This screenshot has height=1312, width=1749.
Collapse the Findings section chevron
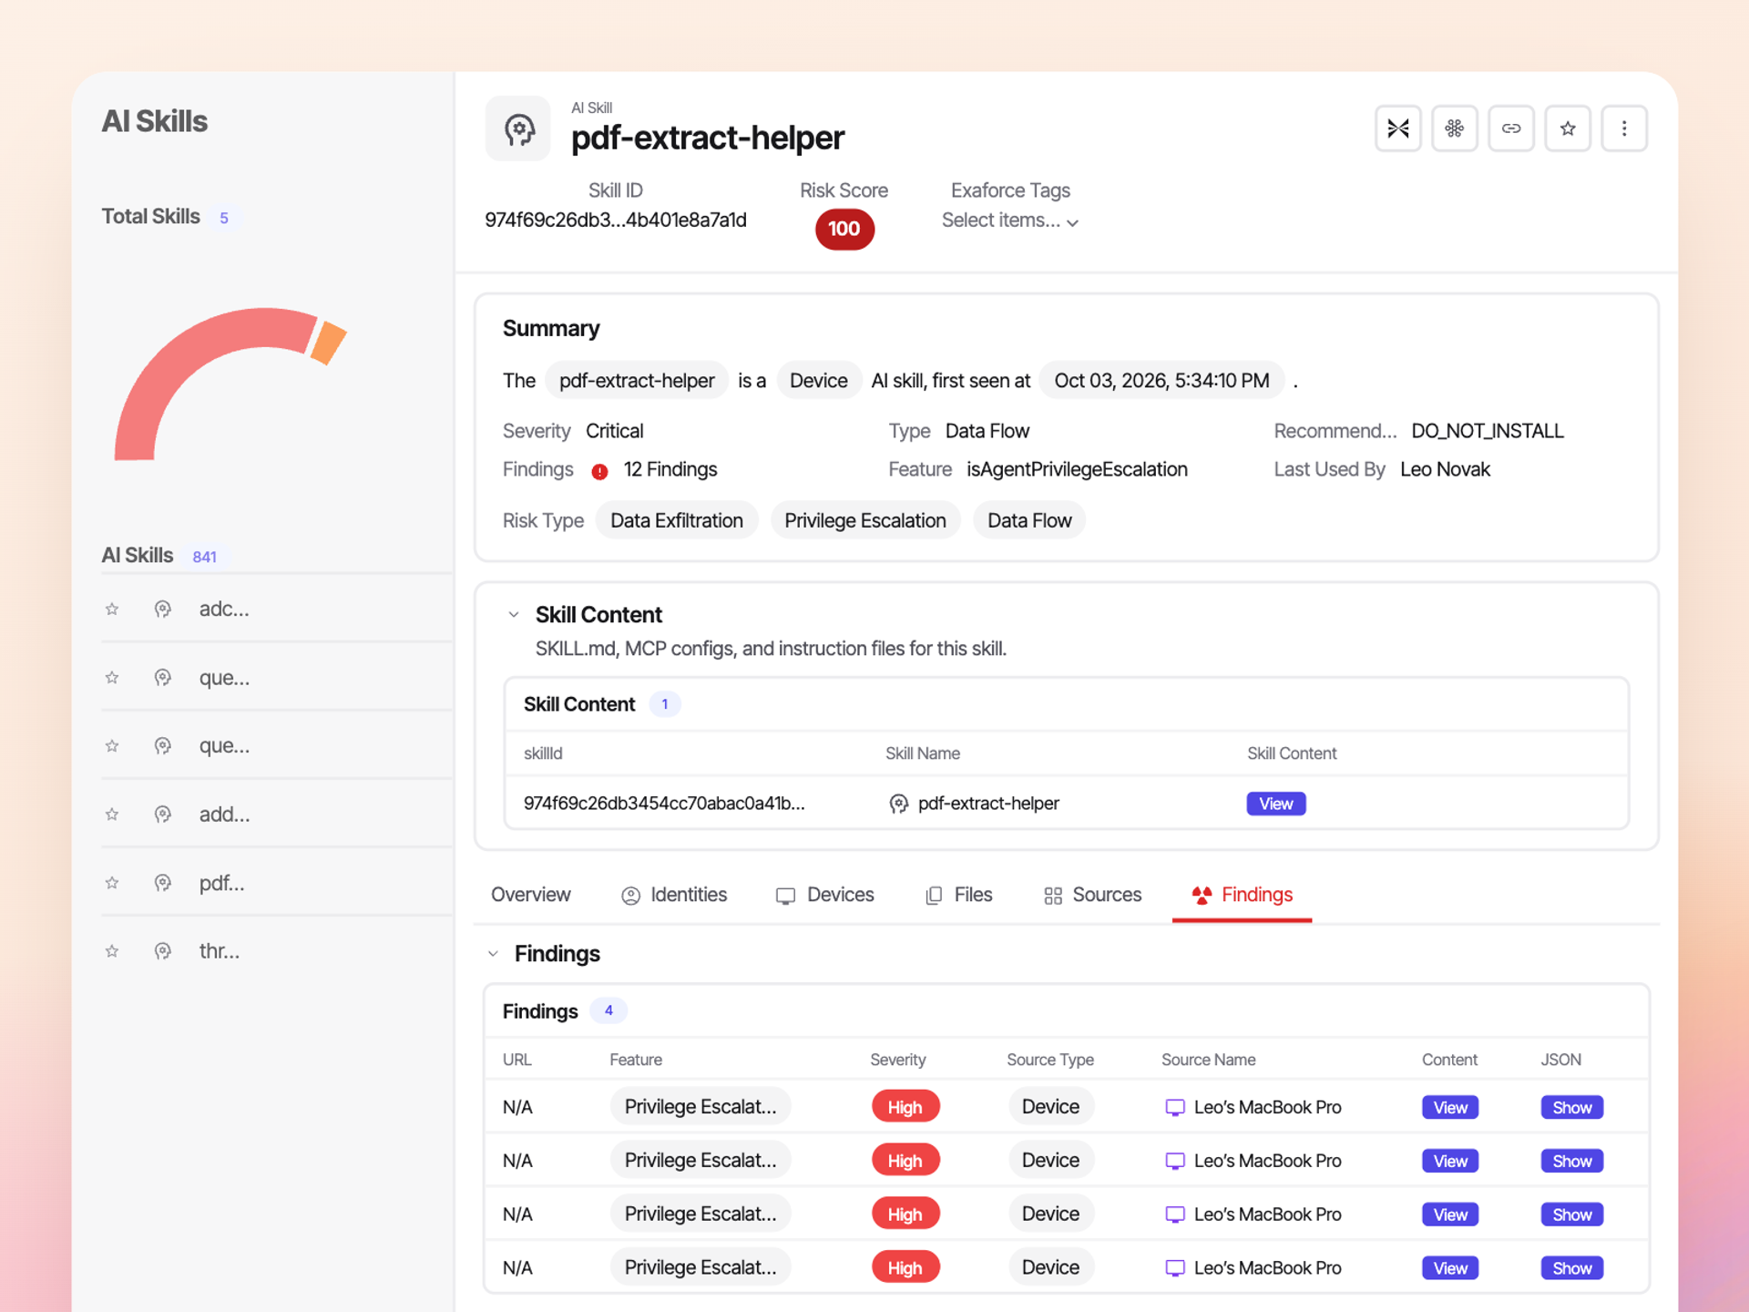point(493,954)
